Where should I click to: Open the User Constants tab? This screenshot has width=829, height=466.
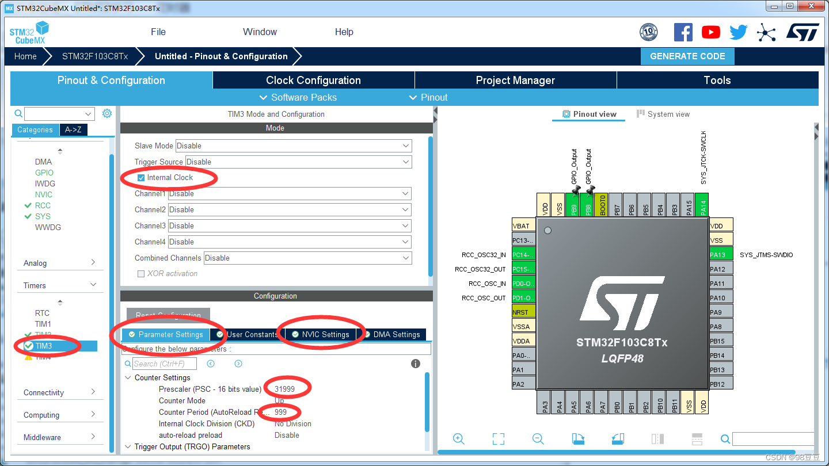click(247, 334)
